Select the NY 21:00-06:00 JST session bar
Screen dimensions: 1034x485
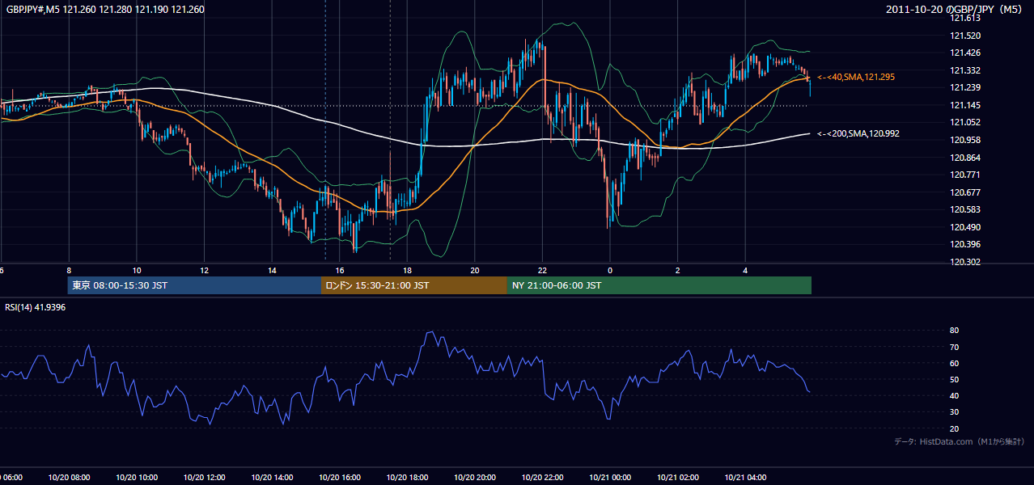click(x=659, y=285)
